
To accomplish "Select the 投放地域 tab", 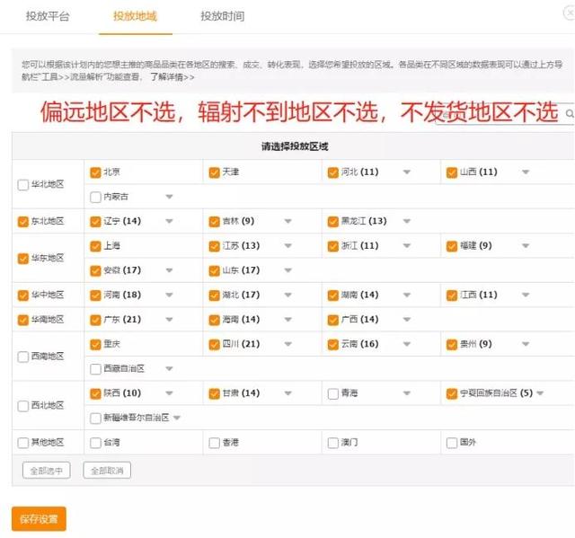I will pos(136,16).
